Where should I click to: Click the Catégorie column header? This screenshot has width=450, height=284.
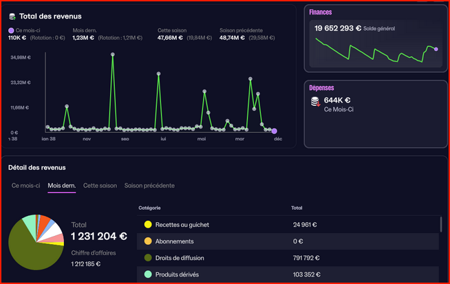pos(149,207)
